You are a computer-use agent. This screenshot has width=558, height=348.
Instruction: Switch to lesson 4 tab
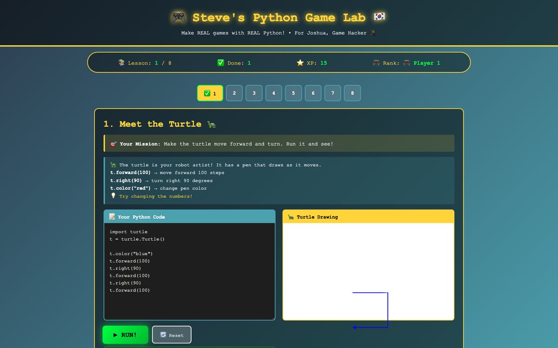tap(273, 93)
